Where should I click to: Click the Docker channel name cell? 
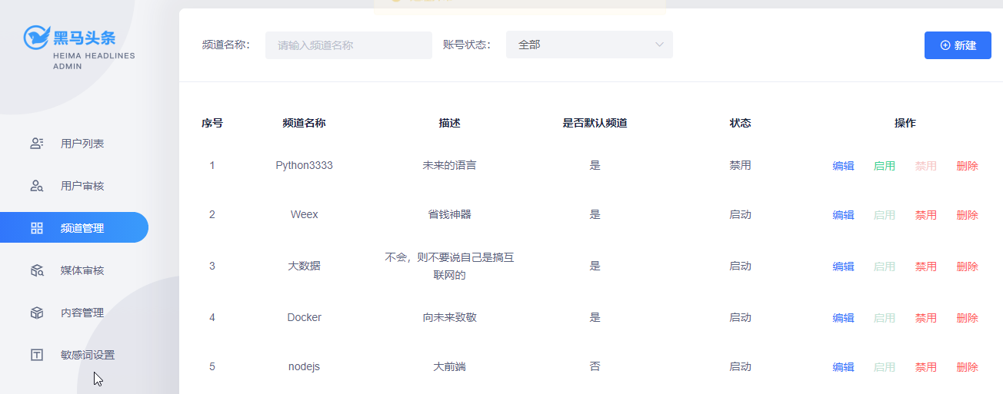tap(305, 317)
